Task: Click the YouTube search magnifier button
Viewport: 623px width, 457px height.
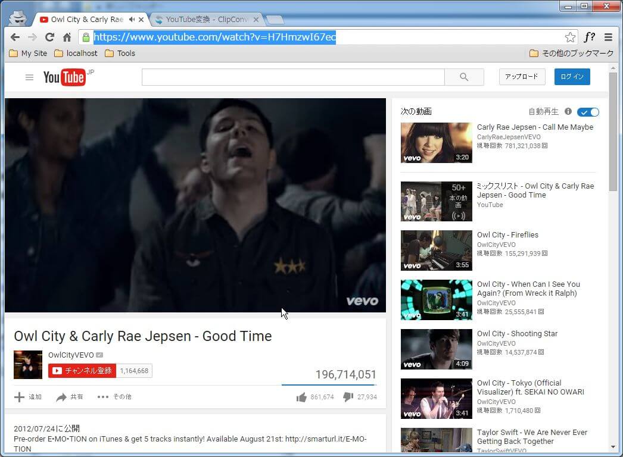Action: pos(464,77)
